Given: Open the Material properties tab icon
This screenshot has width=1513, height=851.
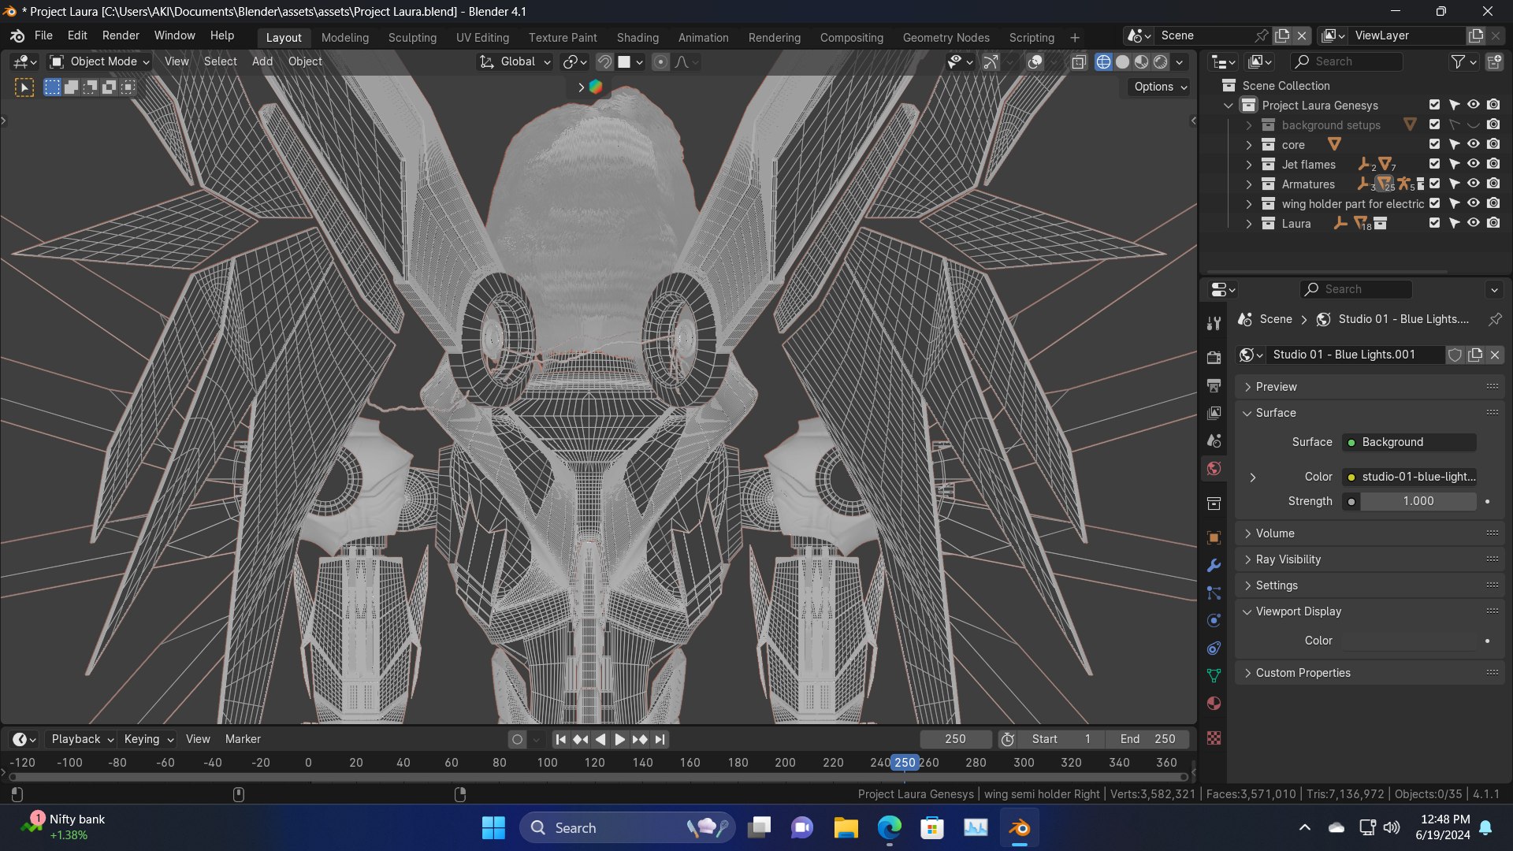Looking at the screenshot, I should tap(1214, 703).
